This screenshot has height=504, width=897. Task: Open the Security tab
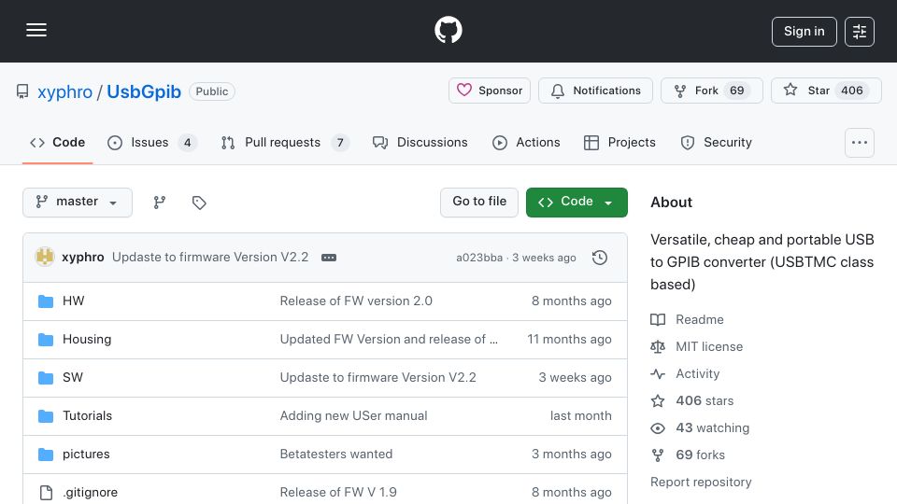point(716,142)
